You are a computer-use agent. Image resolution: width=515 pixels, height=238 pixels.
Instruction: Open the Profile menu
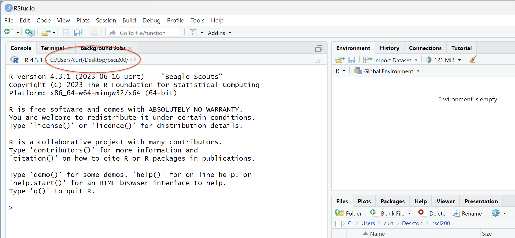click(175, 20)
